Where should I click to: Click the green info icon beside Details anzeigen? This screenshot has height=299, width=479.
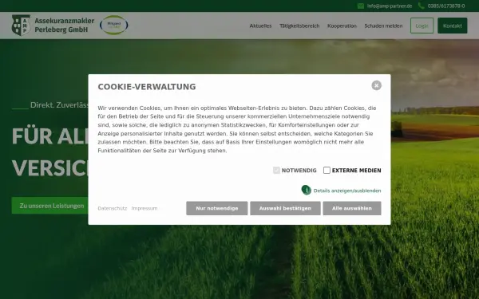tap(306, 190)
